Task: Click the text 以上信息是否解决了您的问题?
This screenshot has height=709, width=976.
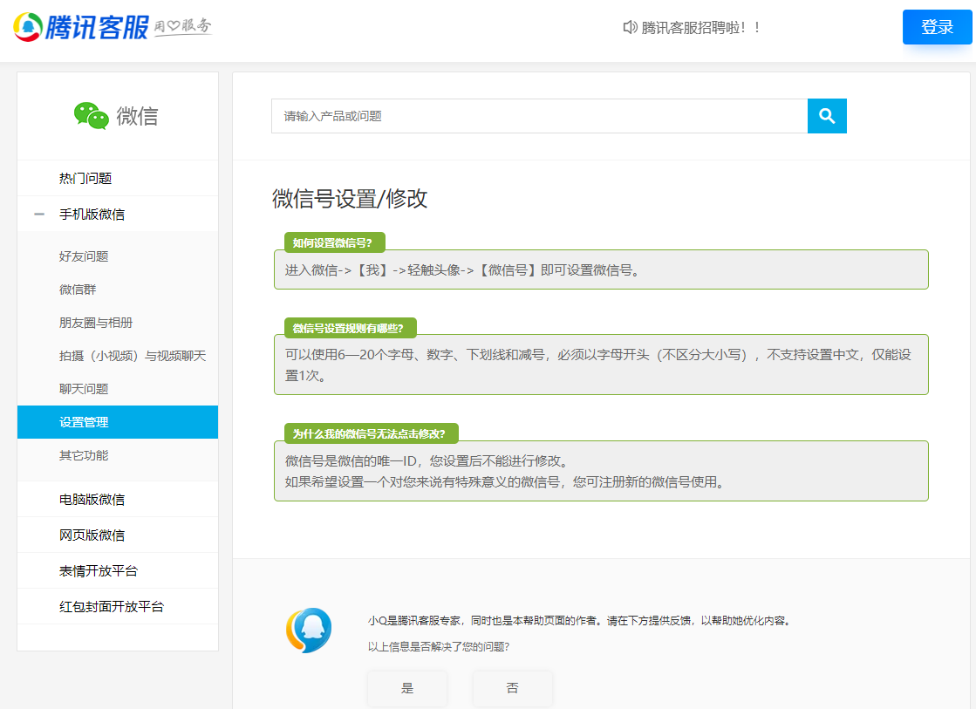Action: 438,647
